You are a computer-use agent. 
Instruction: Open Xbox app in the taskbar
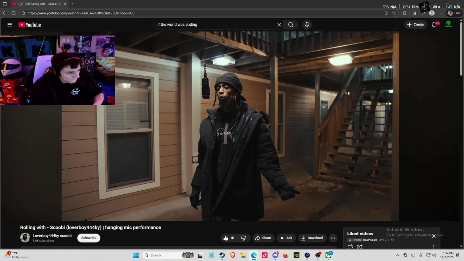click(328, 255)
